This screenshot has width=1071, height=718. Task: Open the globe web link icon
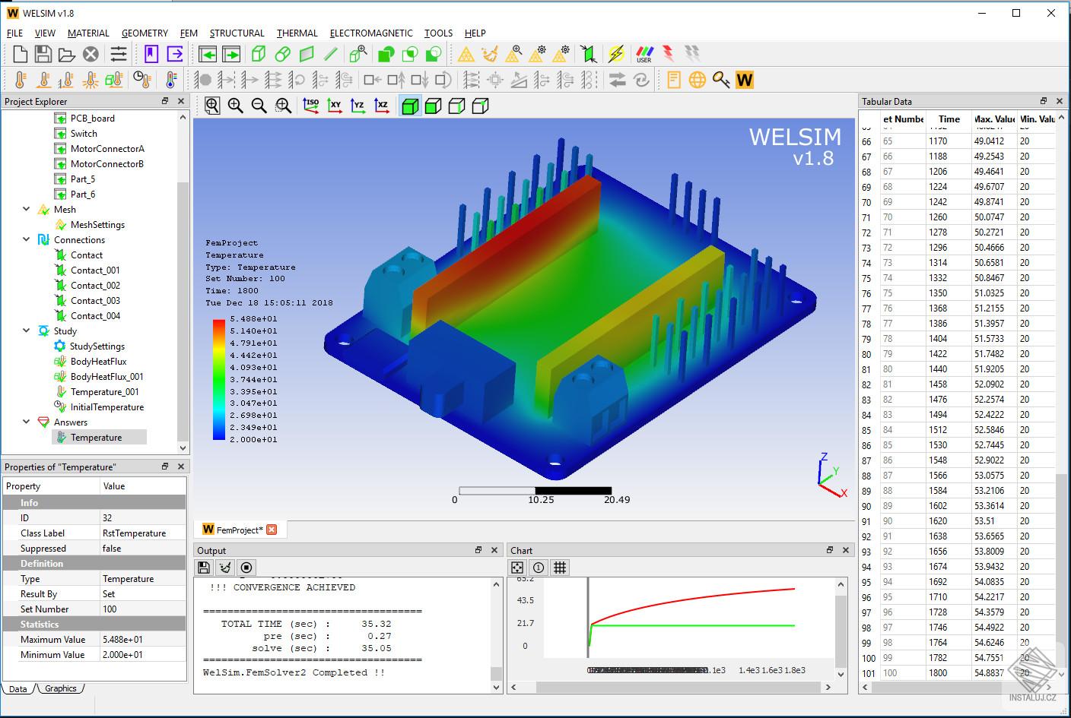(x=698, y=80)
